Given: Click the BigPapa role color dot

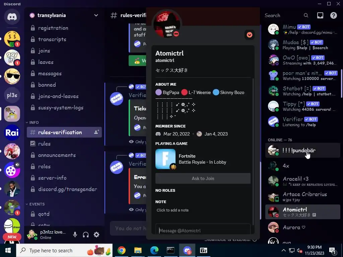Looking at the screenshot, I should [x=158, y=92].
